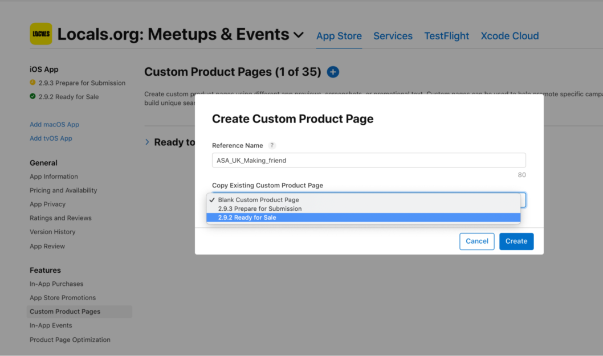Viewport: 603px width, 356px height.
Task: Click the green status dot beside 2.9.2
Action: click(32, 96)
